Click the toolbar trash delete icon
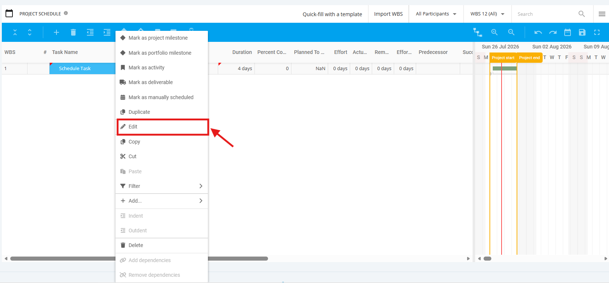This screenshot has height=283, width=609. pyautogui.click(x=73, y=32)
